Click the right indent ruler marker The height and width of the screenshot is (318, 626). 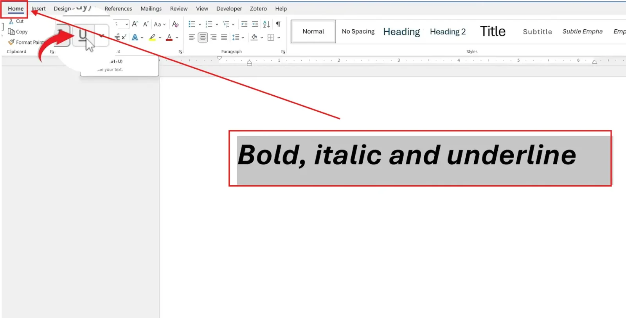pyautogui.click(x=594, y=62)
